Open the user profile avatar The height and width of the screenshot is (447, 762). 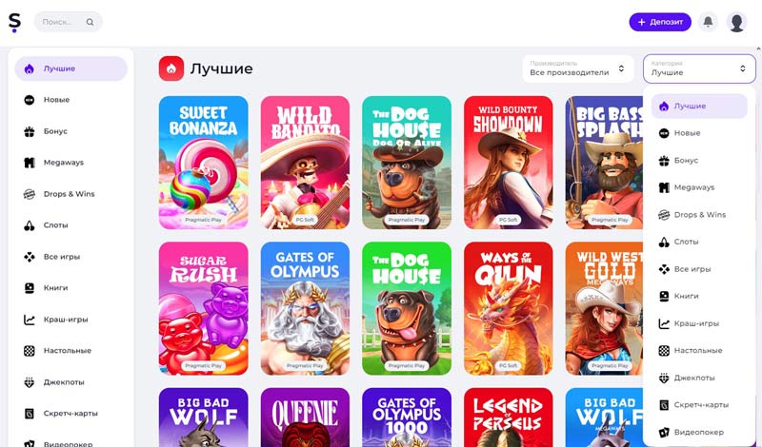tap(736, 22)
